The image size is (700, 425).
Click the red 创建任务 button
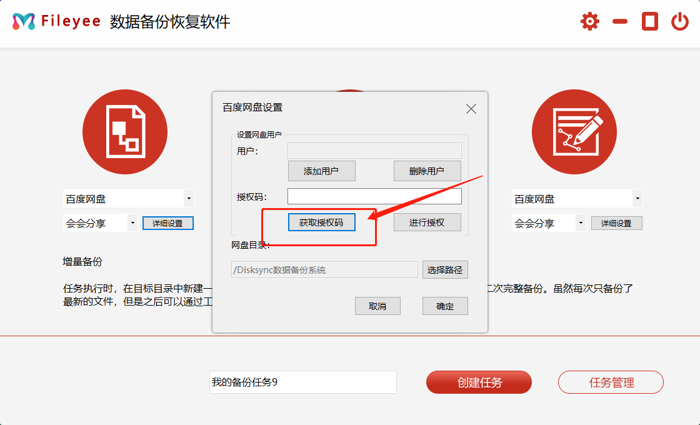point(479,382)
